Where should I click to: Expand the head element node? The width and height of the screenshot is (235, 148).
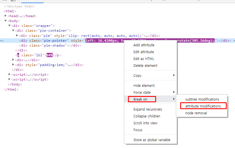click(5, 16)
